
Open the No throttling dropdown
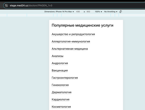(x=111, y=12)
